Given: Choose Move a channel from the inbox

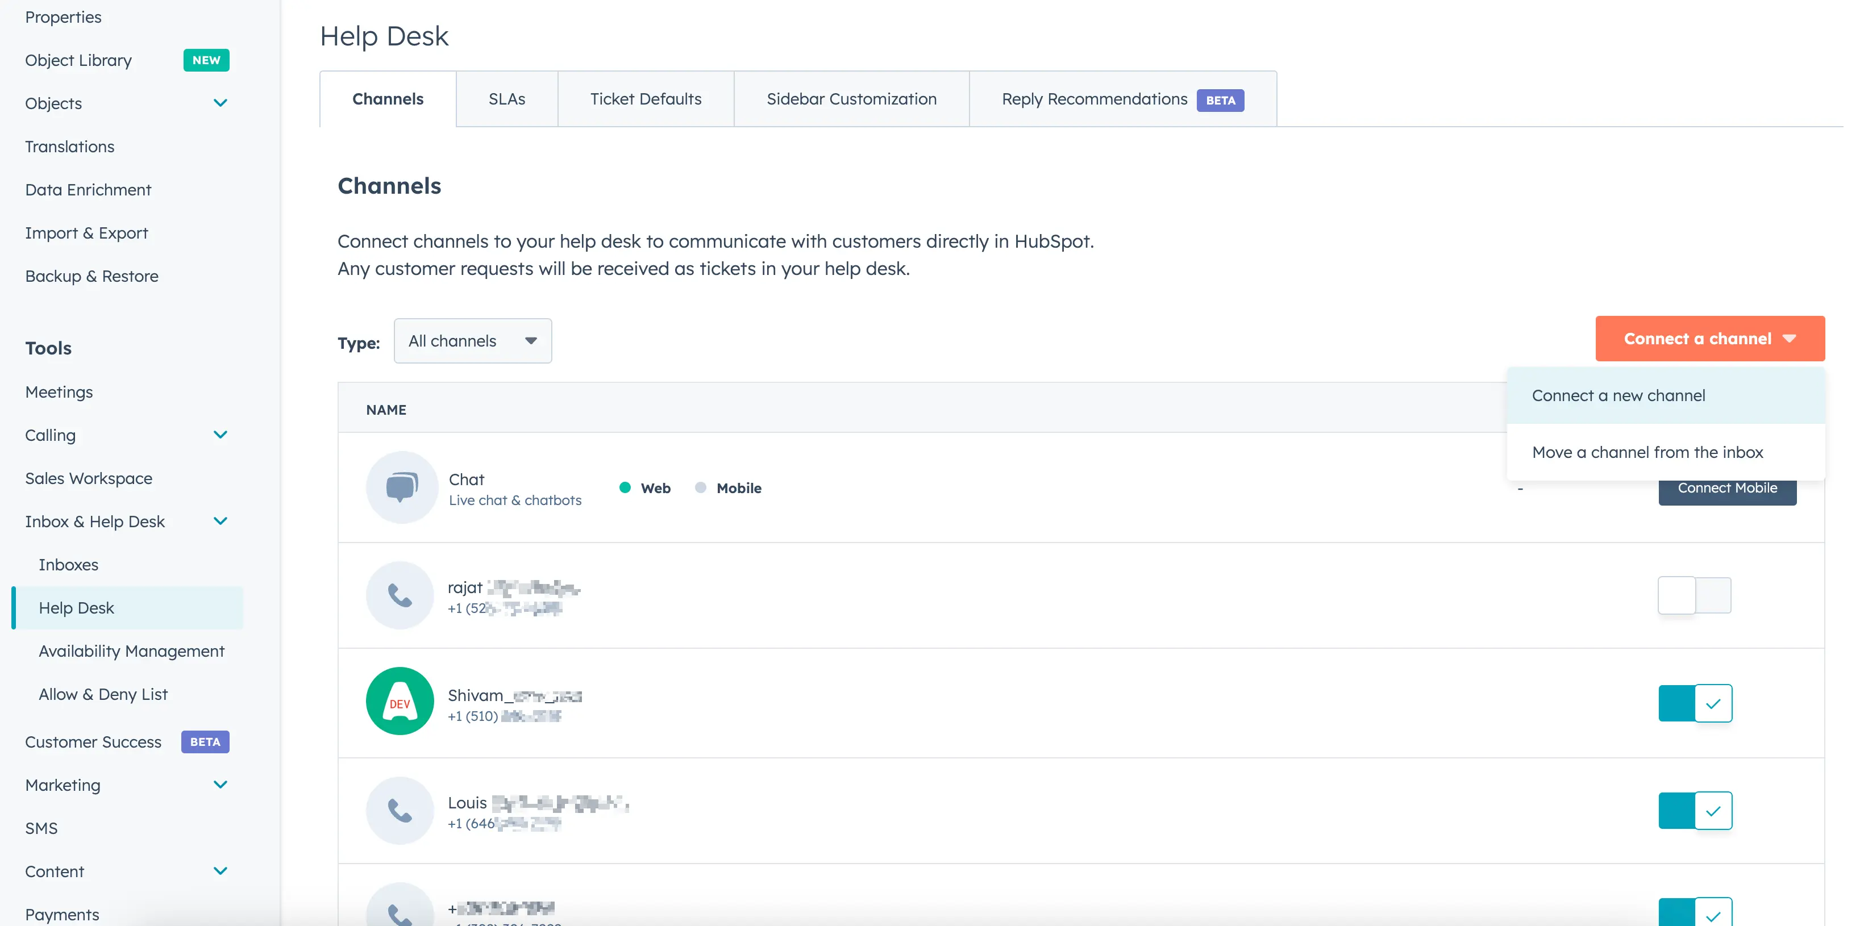Looking at the screenshot, I should (1647, 452).
